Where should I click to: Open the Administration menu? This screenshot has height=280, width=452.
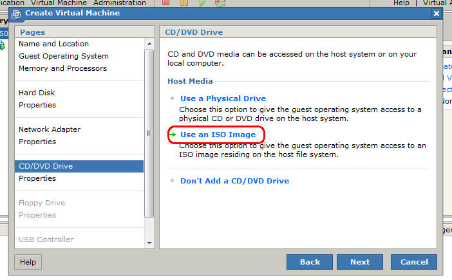pyautogui.click(x=119, y=3)
